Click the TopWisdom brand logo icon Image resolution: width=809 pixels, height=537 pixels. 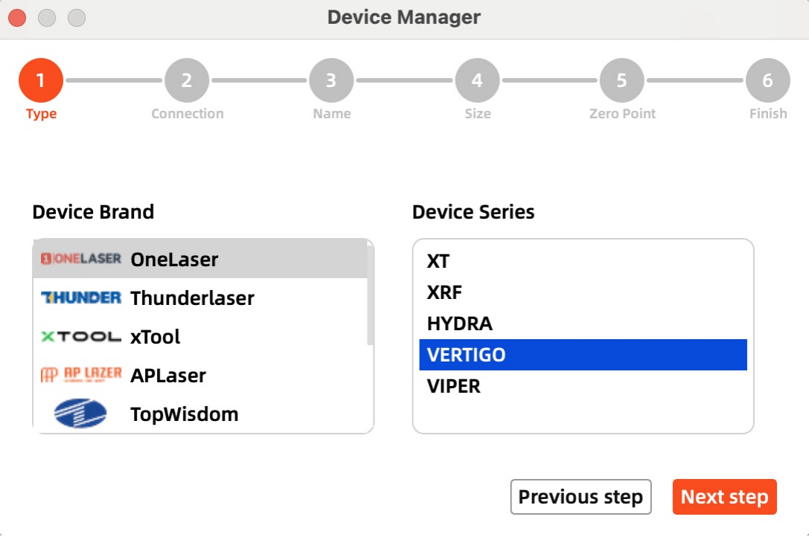tap(80, 414)
